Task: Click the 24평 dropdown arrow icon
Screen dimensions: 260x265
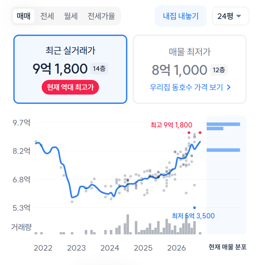Action: [x=239, y=16]
